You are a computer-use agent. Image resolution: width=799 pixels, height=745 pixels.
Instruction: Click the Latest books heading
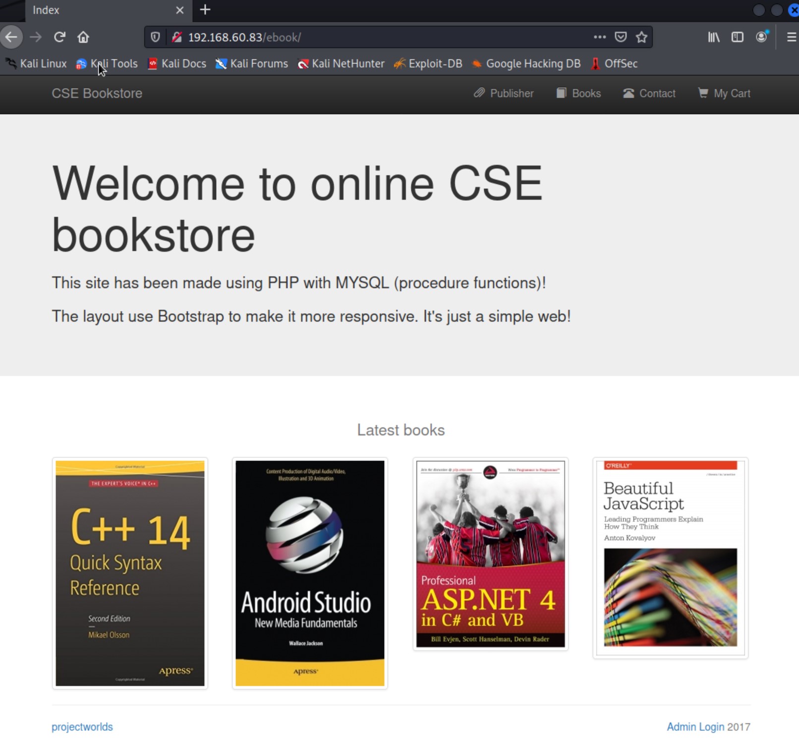(x=401, y=430)
